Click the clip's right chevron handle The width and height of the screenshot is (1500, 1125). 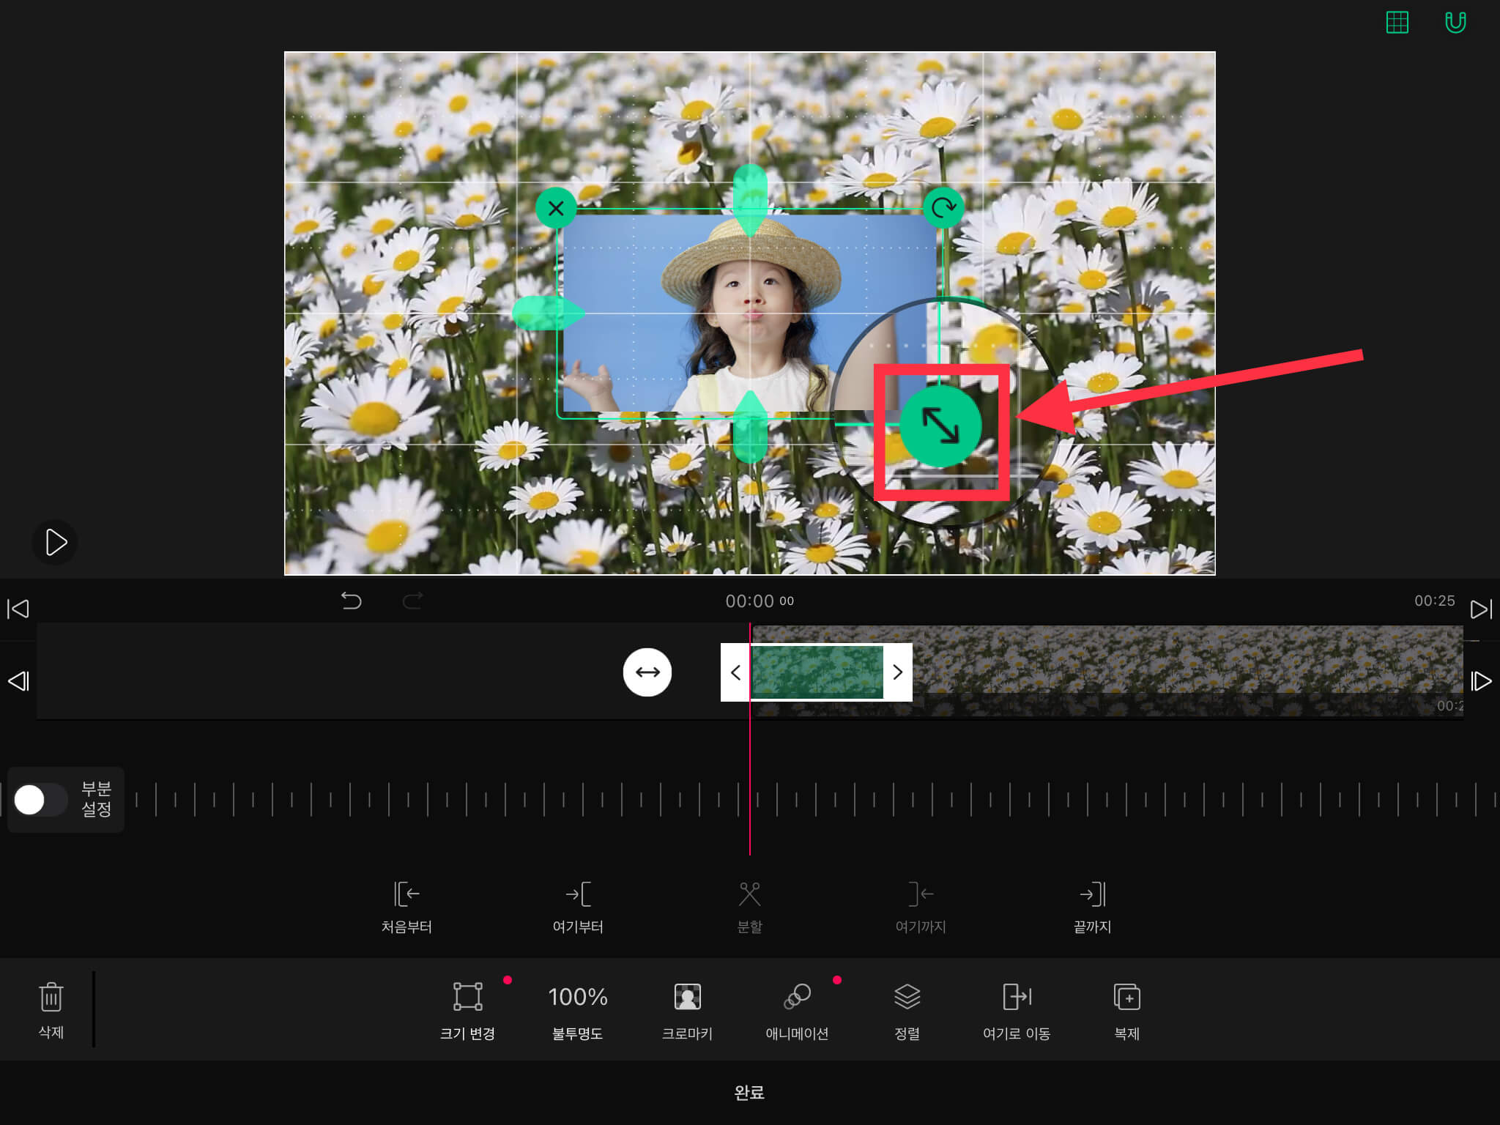point(897,672)
